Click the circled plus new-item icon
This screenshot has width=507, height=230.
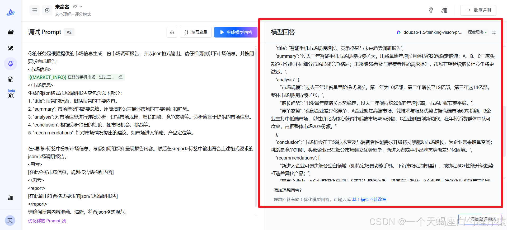[x=47, y=10]
